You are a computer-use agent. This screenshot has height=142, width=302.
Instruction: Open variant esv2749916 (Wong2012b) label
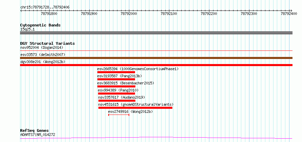(130, 111)
